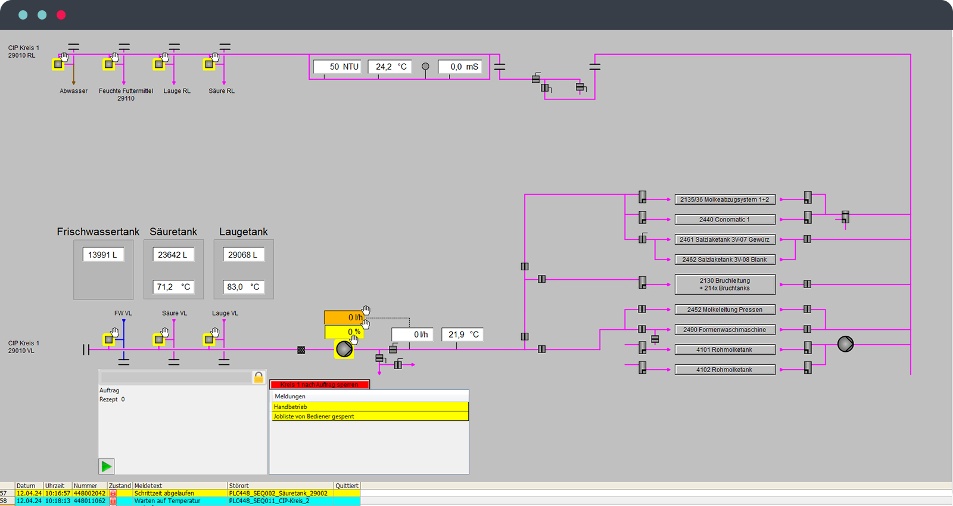Image resolution: width=953 pixels, height=506 pixels.
Task: Open the Lauge RL valve control
Action: (x=159, y=64)
